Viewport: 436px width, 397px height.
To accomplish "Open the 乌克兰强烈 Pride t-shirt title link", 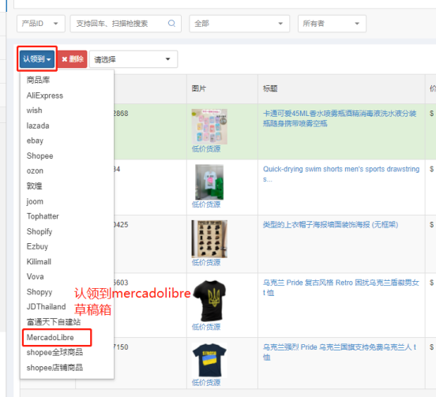I will [x=340, y=352].
